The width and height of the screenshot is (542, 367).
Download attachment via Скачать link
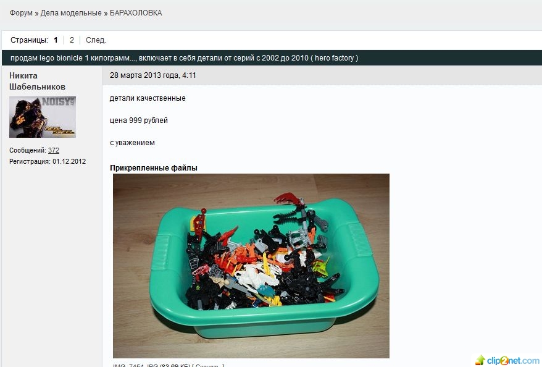point(208,365)
